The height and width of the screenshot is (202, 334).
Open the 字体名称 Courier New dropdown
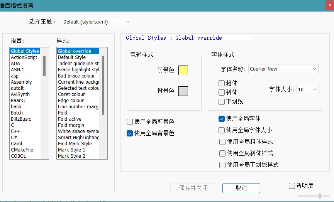point(283,69)
